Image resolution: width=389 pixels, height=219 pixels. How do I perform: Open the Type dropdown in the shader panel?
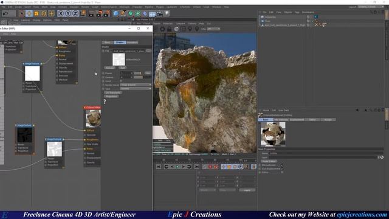point(136,89)
